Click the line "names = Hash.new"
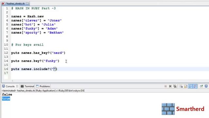The image size is (209, 118). (x=27, y=16)
